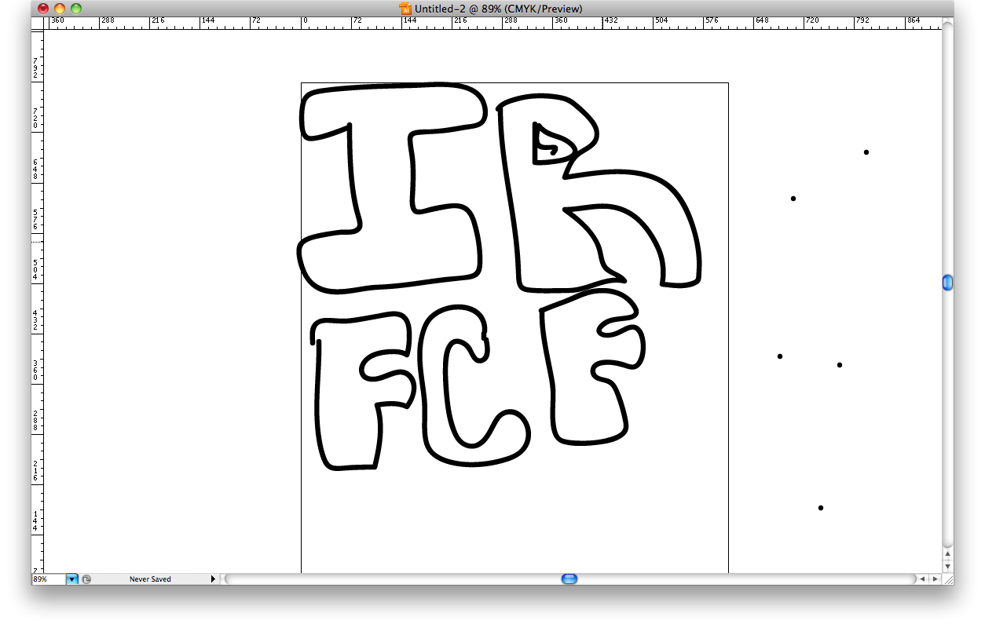
Task: Expand the status bar popup triangle
Action: click(x=213, y=579)
